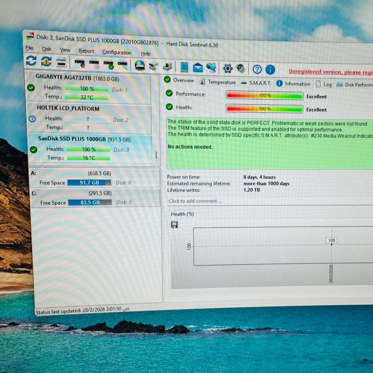Click the blue info about icon
Screen dimensions: 373x373
pos(270,70)
